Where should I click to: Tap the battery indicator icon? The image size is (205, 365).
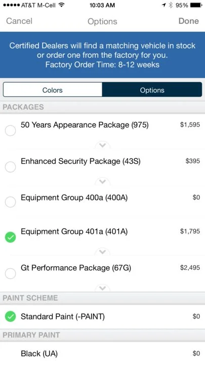pos(196,5)
